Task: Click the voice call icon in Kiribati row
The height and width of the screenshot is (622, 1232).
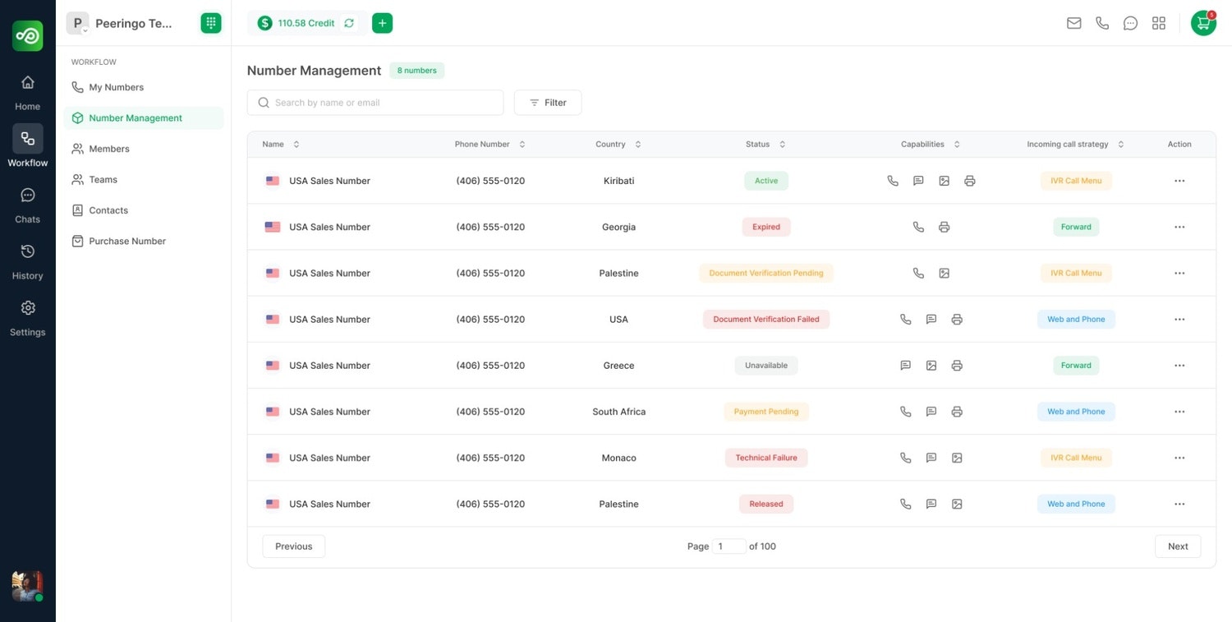Action: 893,181
